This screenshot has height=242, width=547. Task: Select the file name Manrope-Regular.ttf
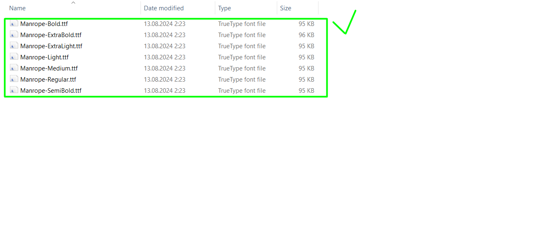tap(48, 80)
